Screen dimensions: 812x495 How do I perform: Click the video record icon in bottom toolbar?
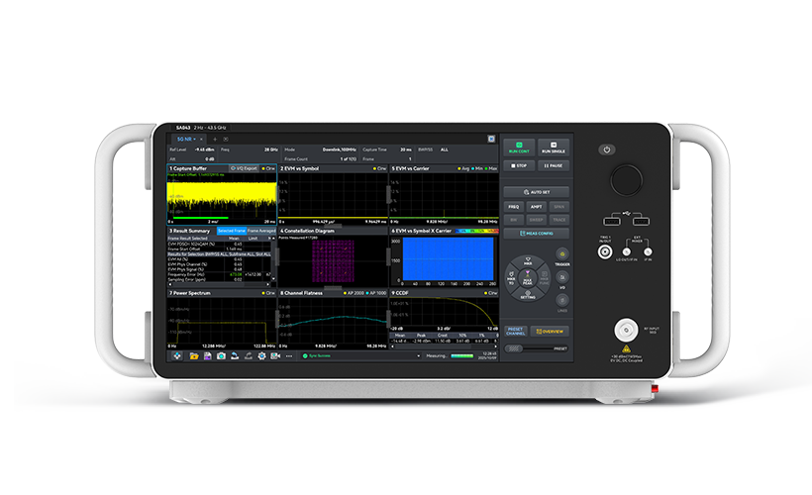[x=275, y=356]
